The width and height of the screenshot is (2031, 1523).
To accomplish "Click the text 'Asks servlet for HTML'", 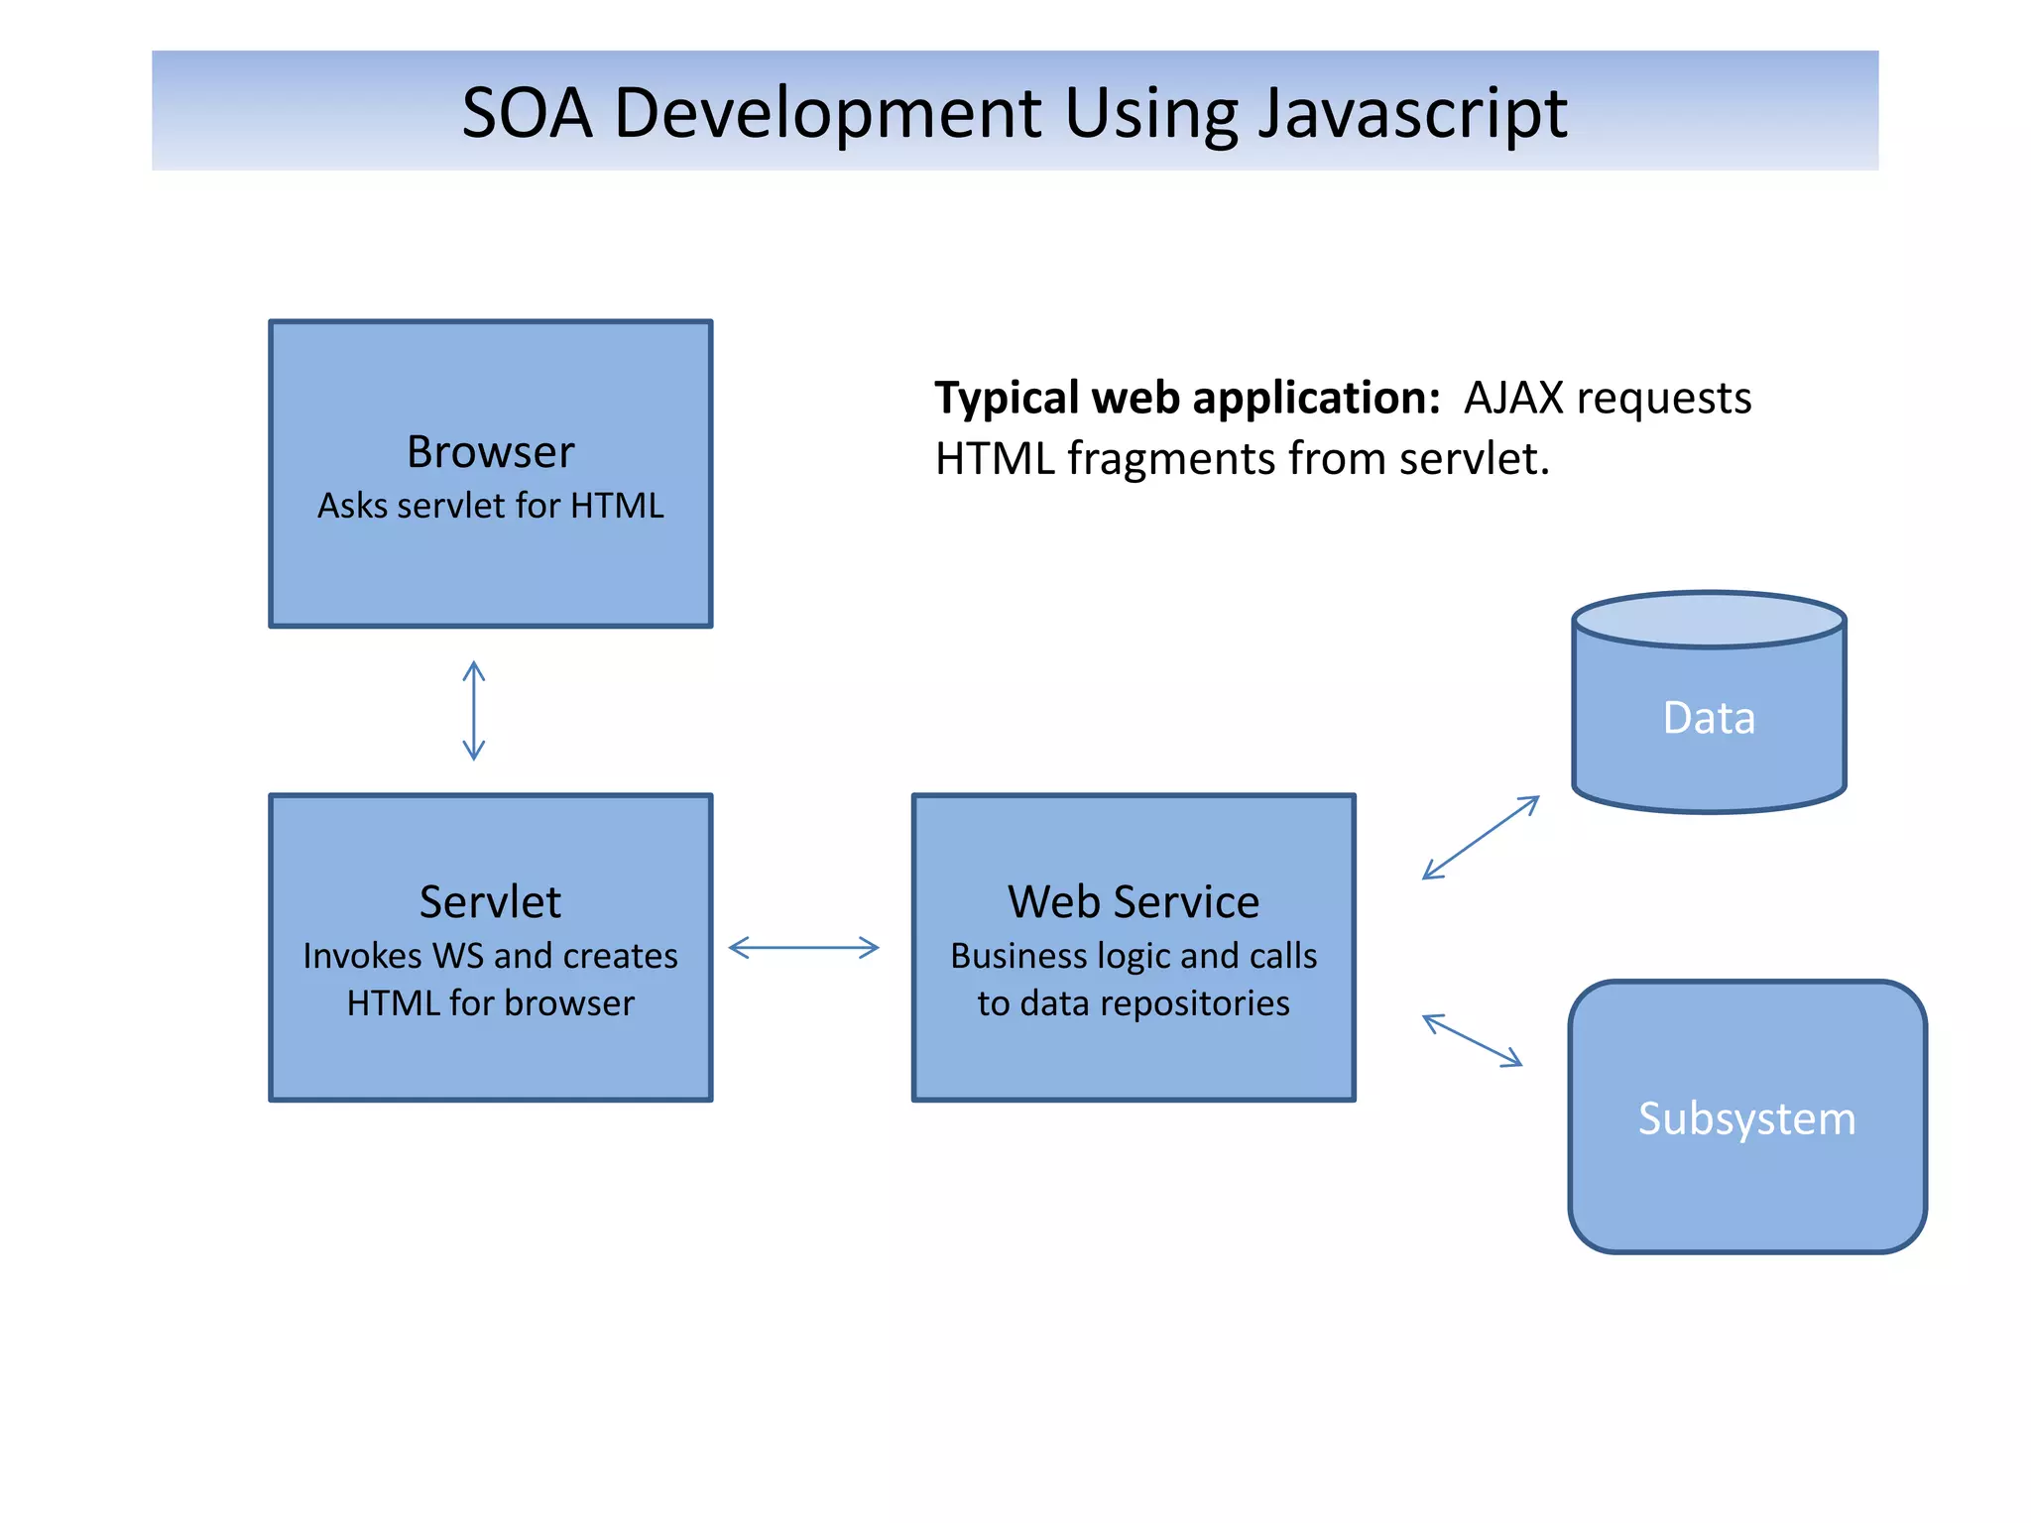I will click(x=491, y=506).
